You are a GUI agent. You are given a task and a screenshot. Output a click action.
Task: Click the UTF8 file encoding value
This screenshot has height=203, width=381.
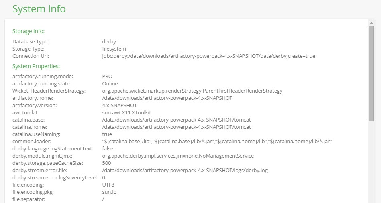[108, 185]
